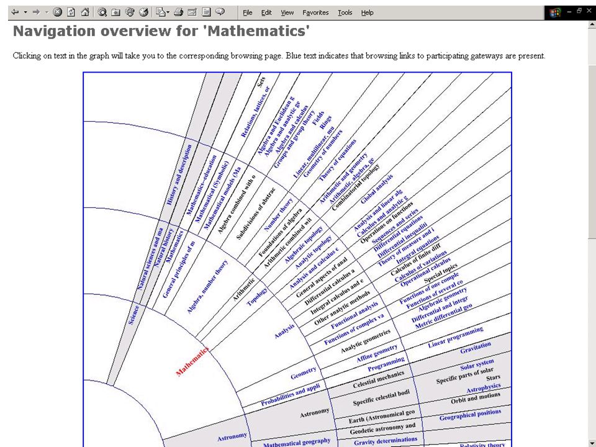
Task: Open the Astrophysics node
Action: (x=484, y=388)
